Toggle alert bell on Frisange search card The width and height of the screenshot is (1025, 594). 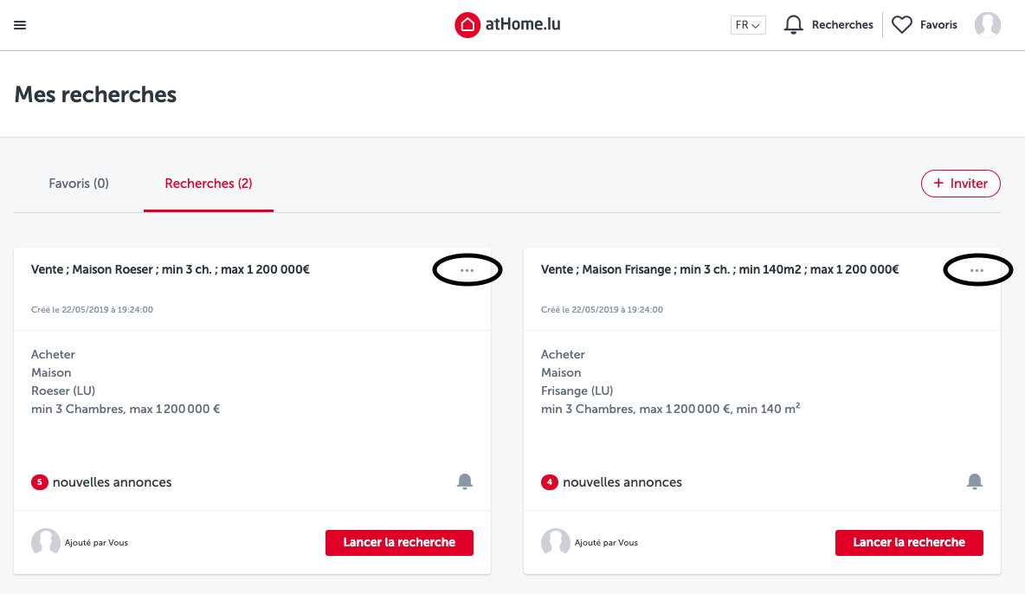pos(974,481)
